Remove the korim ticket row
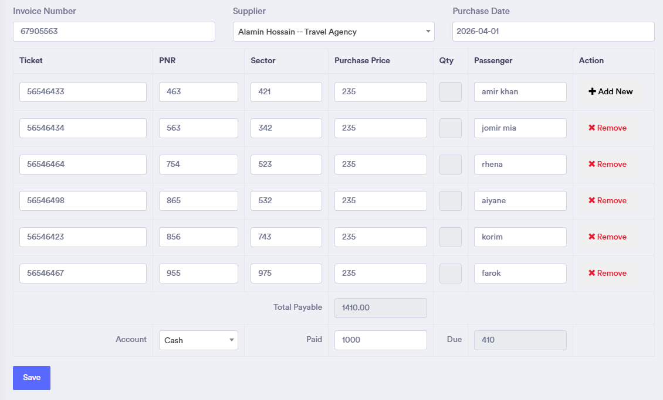Screen dimensions: 663x400 point(607,237)
